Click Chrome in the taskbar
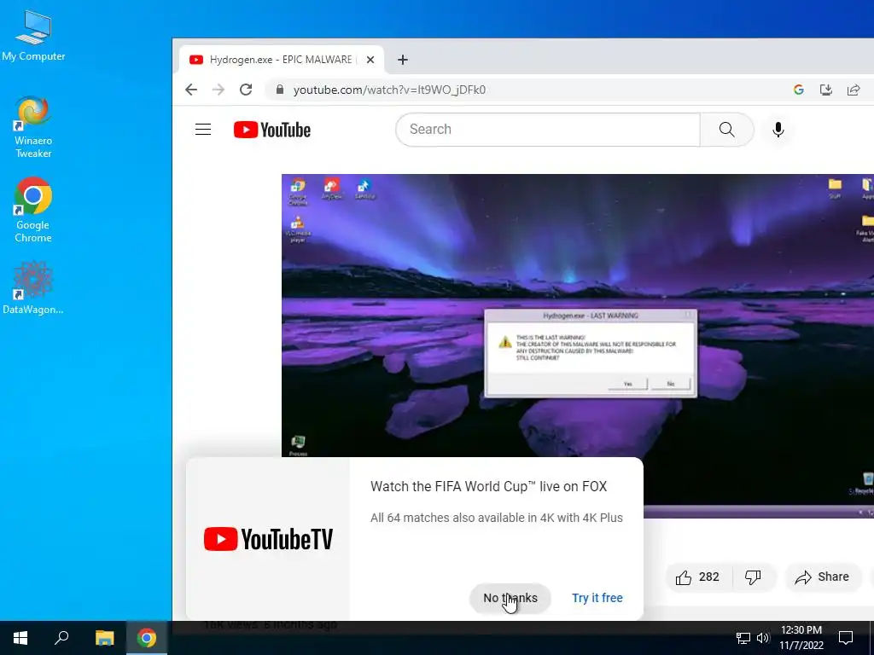The height and width of the screenshot is (655, 874). pyautogui.click(x=147, y=638)
